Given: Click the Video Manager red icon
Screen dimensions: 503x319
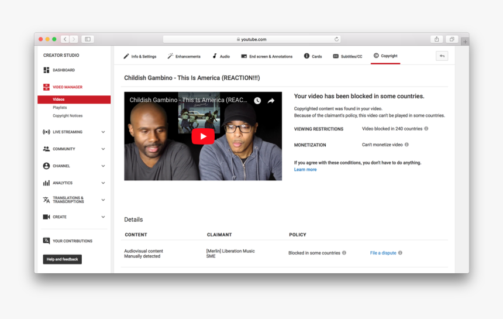Looking at the screenshot, I should pyautogui.click(x=46, y=87).
